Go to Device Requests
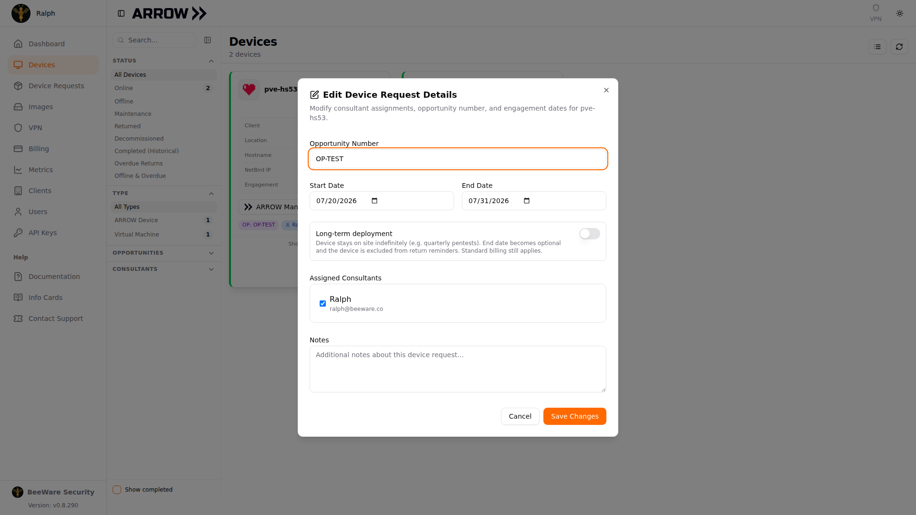The image size is (916, 515). [x=53, y=86]
